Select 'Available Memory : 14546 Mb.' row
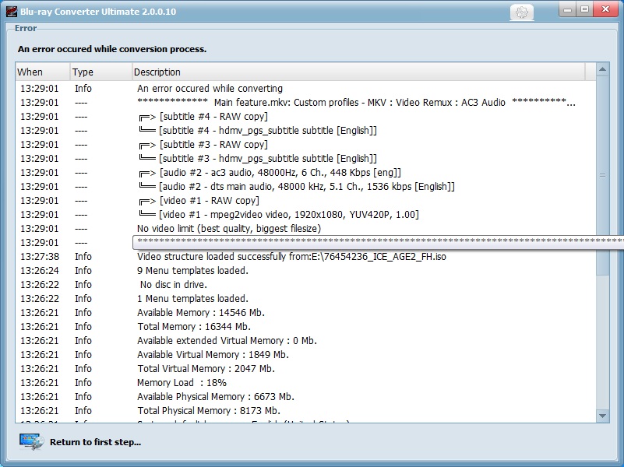The image size is (624, 467). (x=305, y=312)
